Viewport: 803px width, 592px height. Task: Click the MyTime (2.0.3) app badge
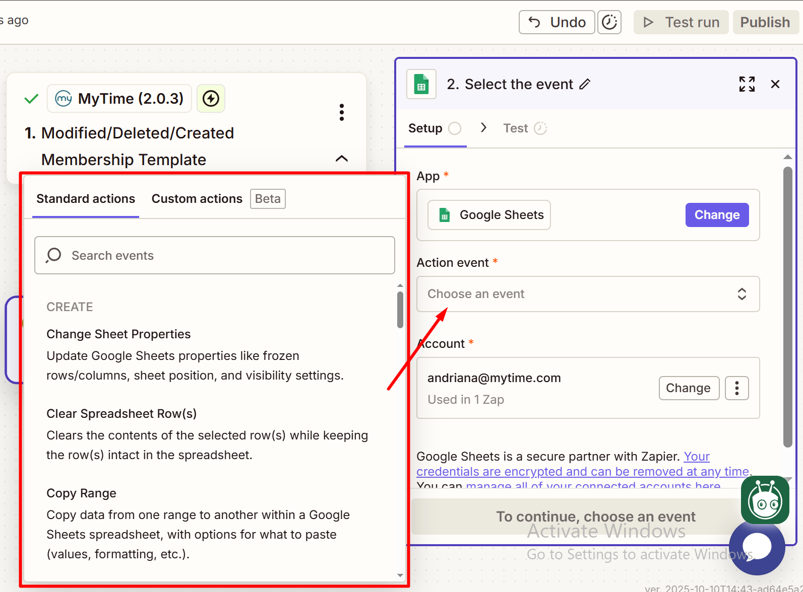(x=119, y=99)
